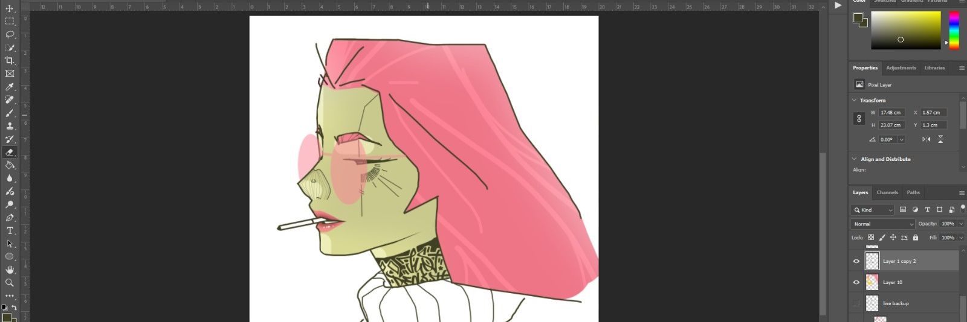Select the Crop tool
Image resolution: width=967 pixels, height=322 pixels.
10,60
